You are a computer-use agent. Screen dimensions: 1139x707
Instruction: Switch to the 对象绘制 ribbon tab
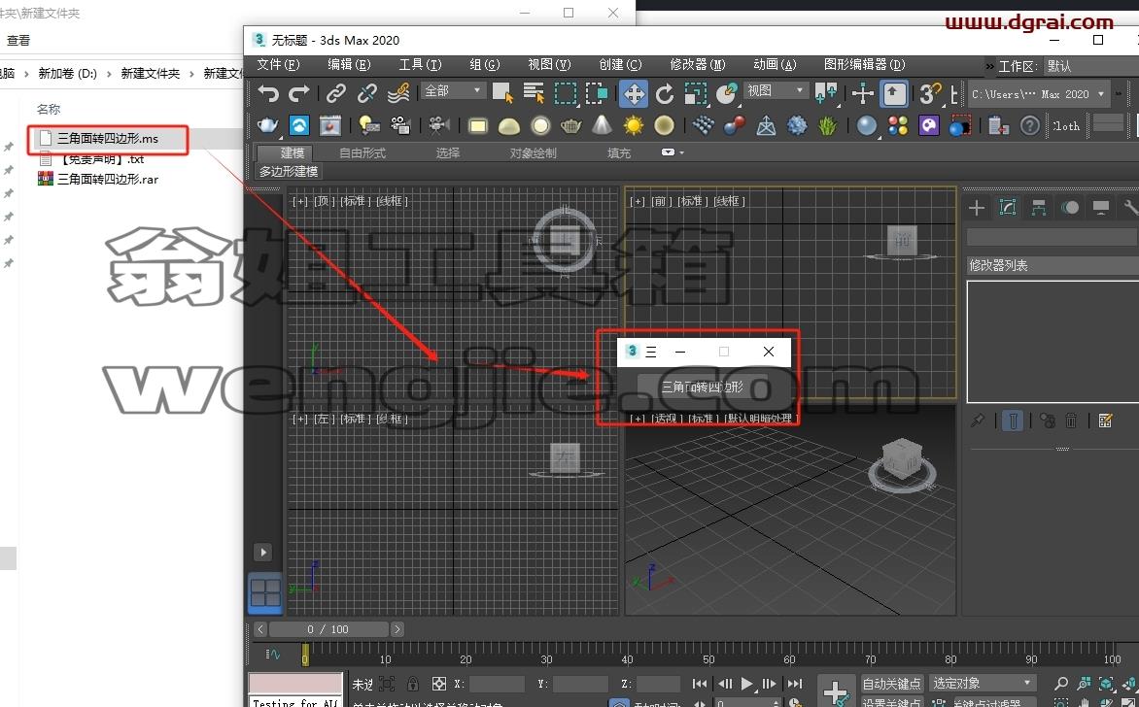click(x=534, y=153)
